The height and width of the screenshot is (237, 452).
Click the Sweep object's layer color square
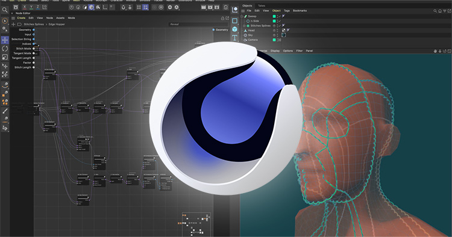click(x=274, y=16)
